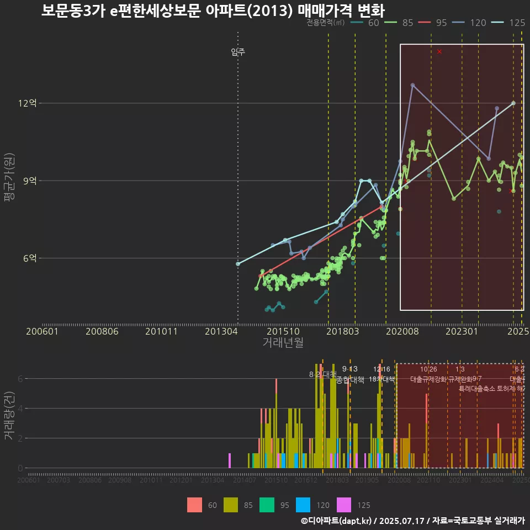The height and width of the screenshot is (530, 530).
Task: Click the 125 line first point at 입주
Action: pyautogui.click(x=238, y=264)
